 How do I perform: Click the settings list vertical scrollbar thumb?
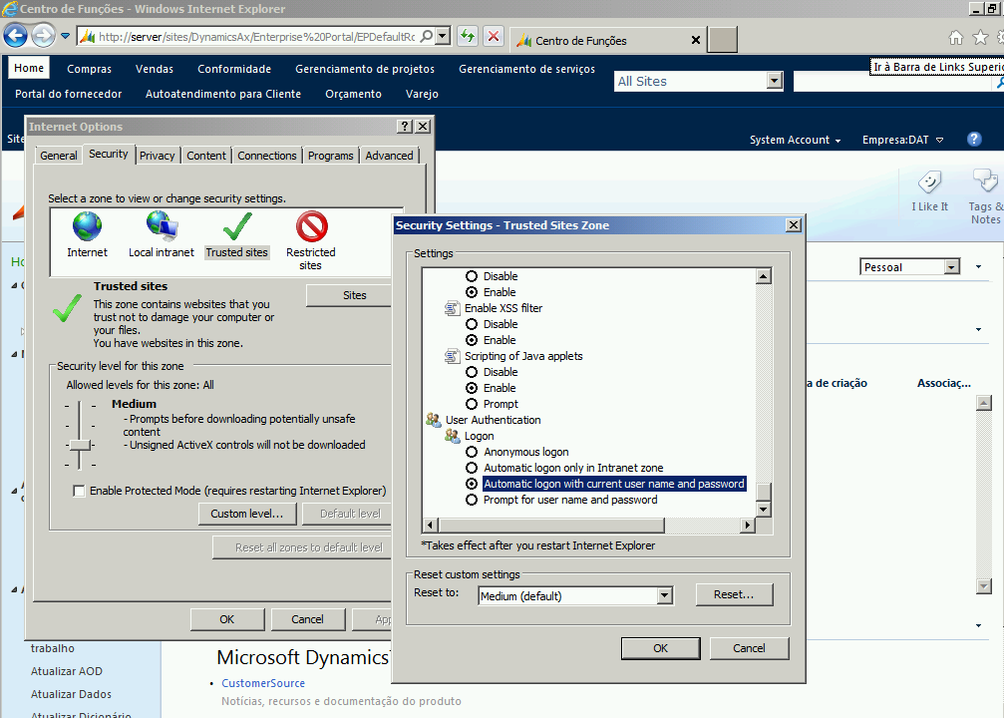coord(763,492)
